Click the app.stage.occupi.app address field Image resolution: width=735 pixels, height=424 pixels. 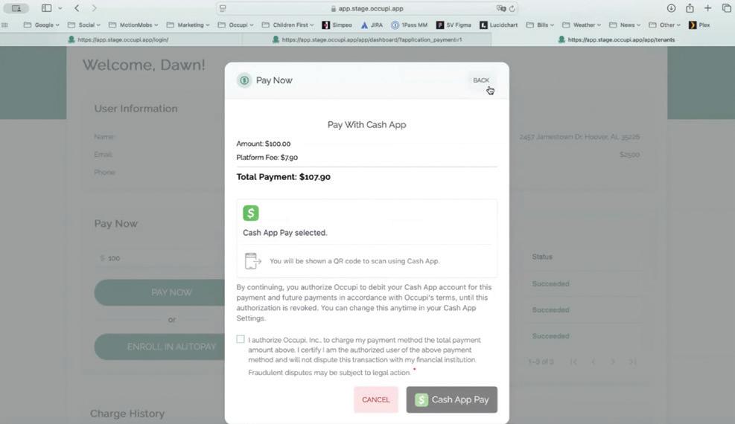[366, 8]
